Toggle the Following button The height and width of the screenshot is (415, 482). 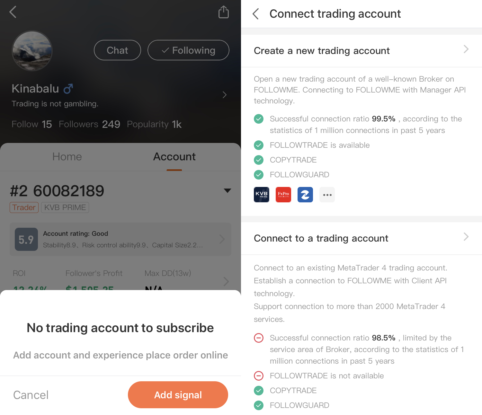point(188,50)
